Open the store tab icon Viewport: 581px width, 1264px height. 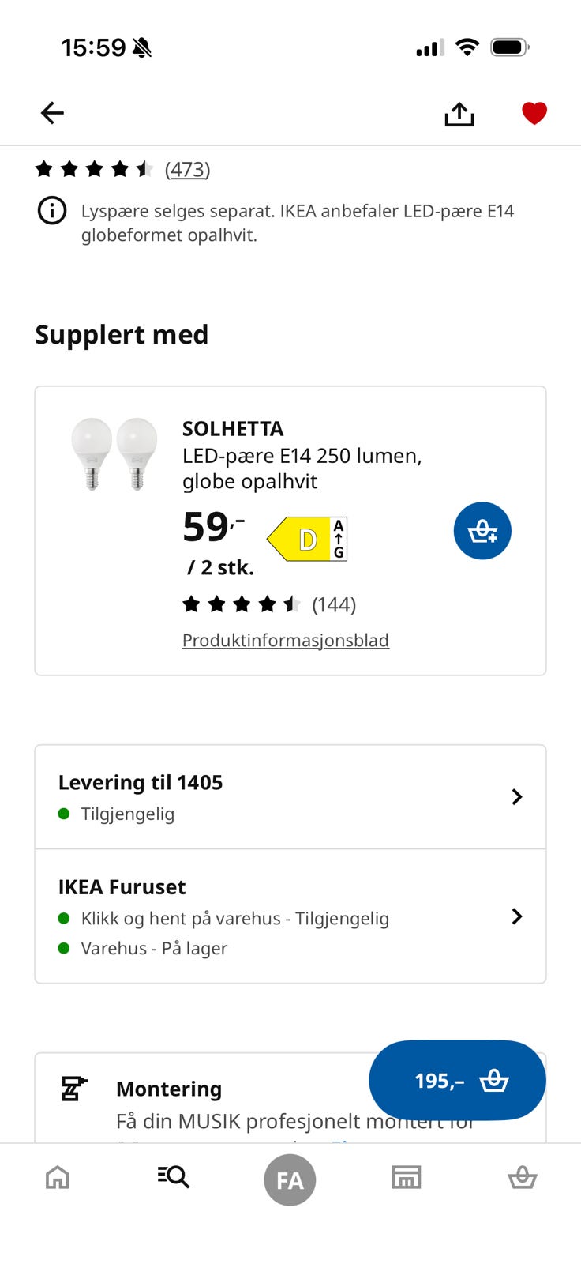click(406, 1178)
